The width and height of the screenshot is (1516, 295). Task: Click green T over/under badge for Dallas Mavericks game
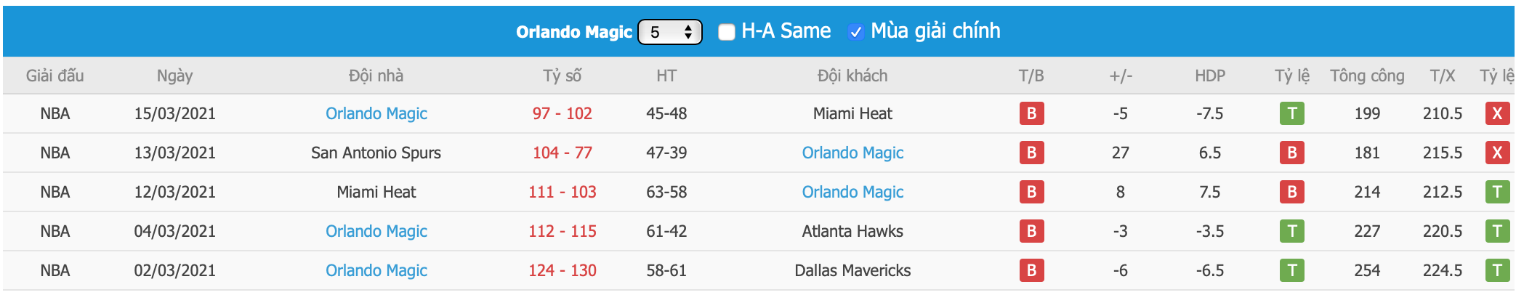point(1497,270)
